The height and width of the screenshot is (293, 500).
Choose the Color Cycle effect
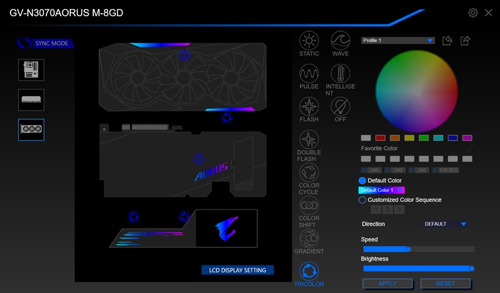coord(309,173)
